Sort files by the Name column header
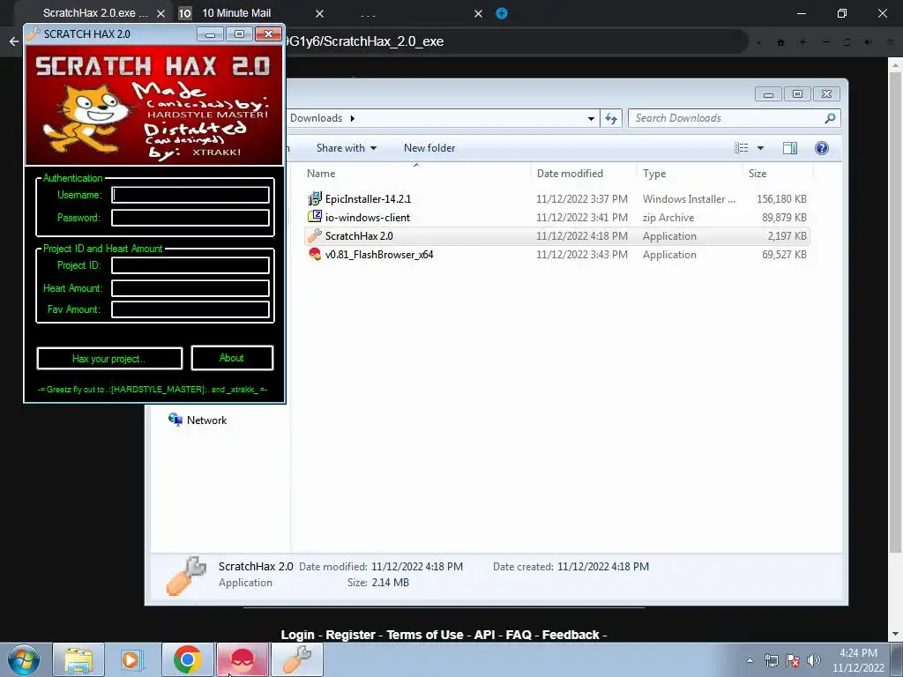903x677 pixels. coord(321,174)
